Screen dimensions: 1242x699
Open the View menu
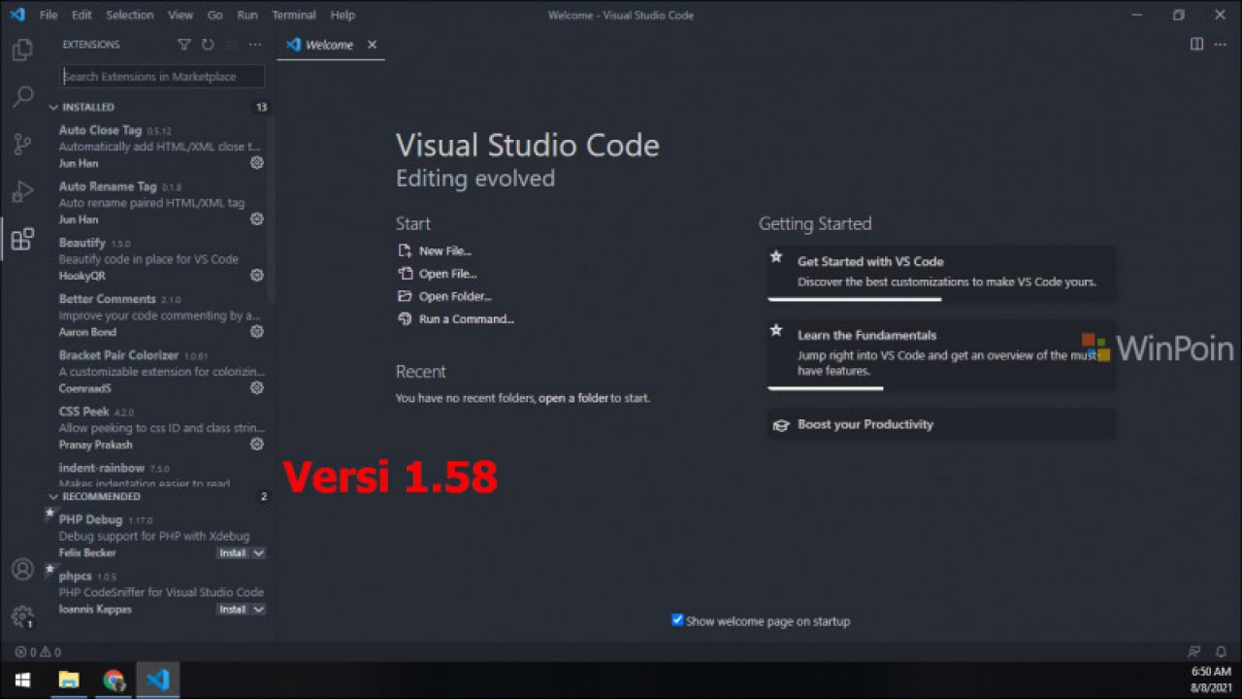pyautogui.click(x=180, y=15)
